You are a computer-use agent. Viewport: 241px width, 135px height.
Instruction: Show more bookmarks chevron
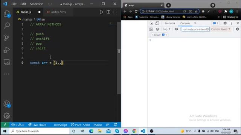pos(219,17)
